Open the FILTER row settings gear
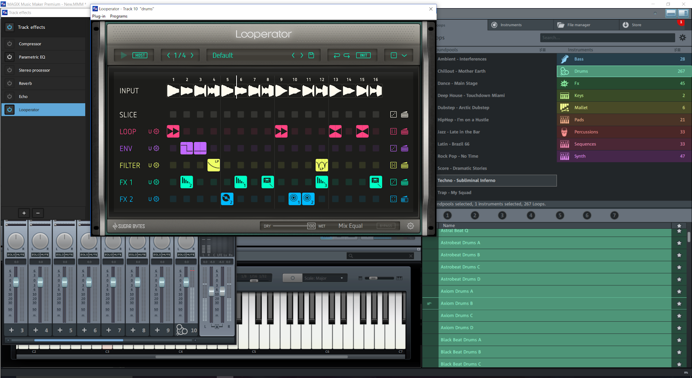This screenshot has width=692, height=378. coord(157,165)
